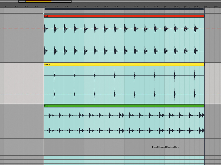Click the loop brace end marker
Image resolution: width=221 pixels, height=165 pixels.
pyautogui.click(x=204, y=9)
